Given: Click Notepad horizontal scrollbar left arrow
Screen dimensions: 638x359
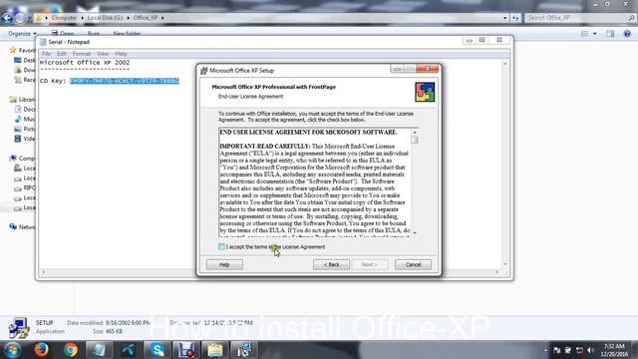Looking at the screenshot, I should coord(44,272).
